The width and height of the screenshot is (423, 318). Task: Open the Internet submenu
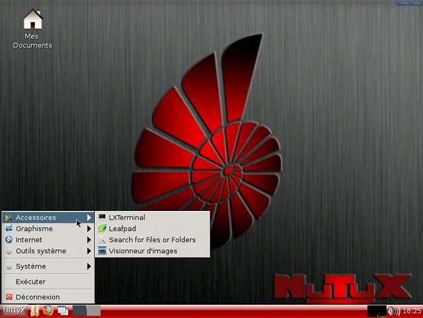[48, 240]
